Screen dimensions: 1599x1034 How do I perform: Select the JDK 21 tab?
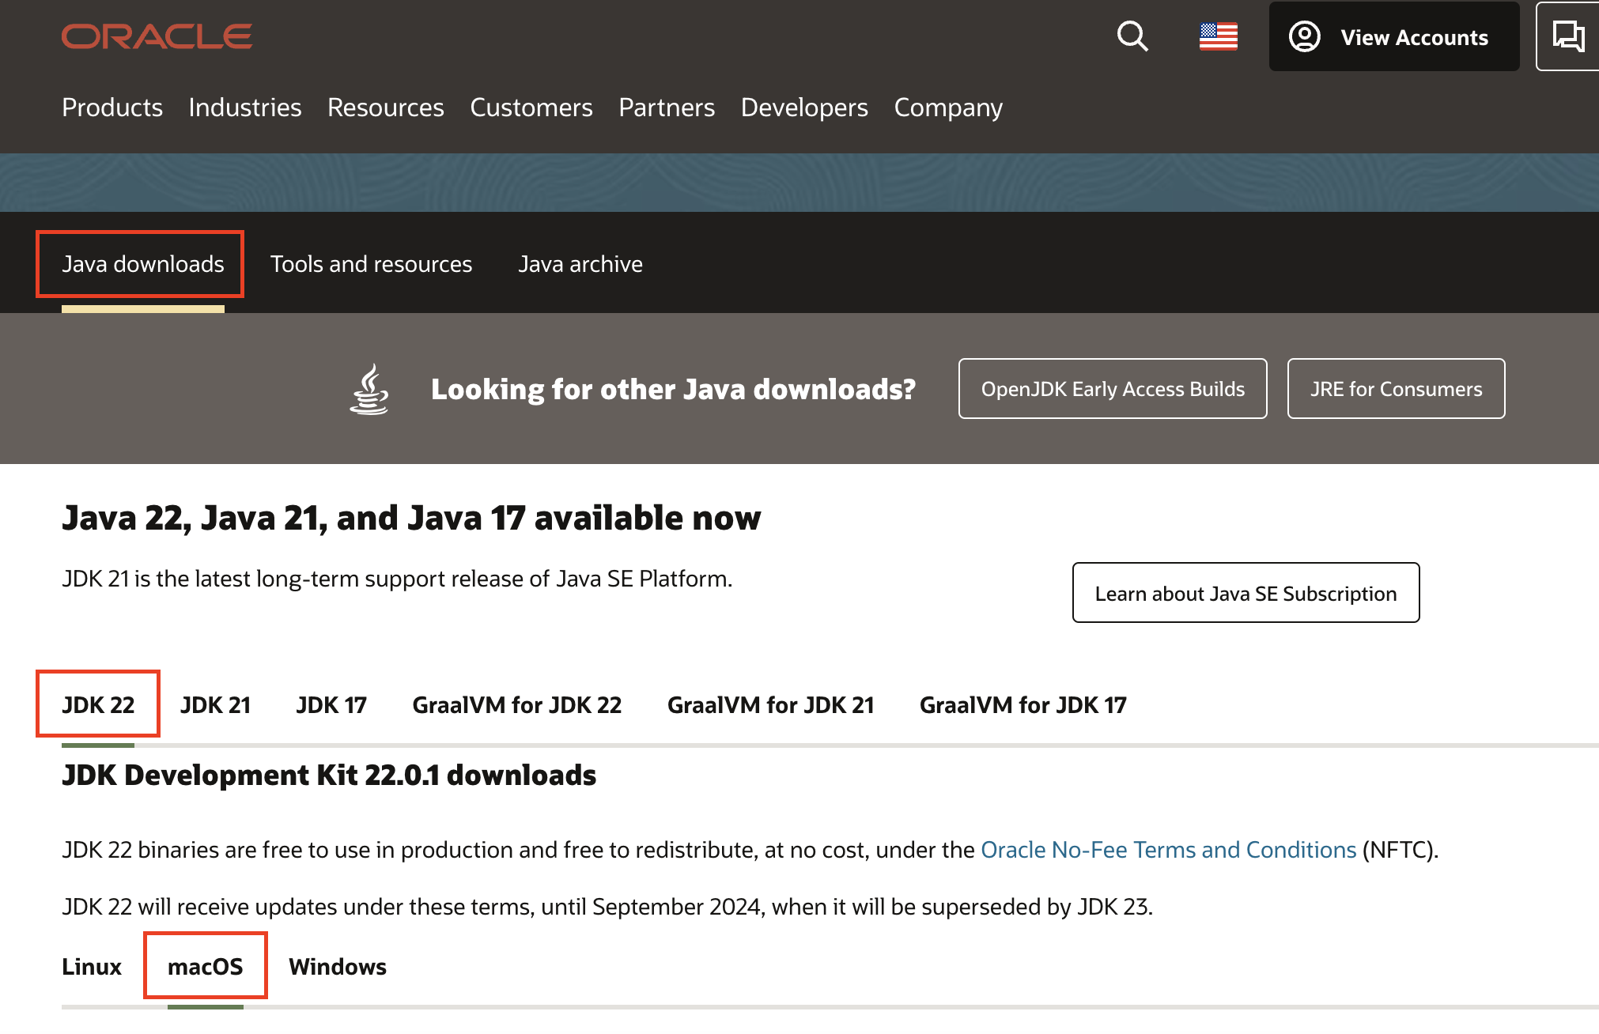click(x=215, y=704)
